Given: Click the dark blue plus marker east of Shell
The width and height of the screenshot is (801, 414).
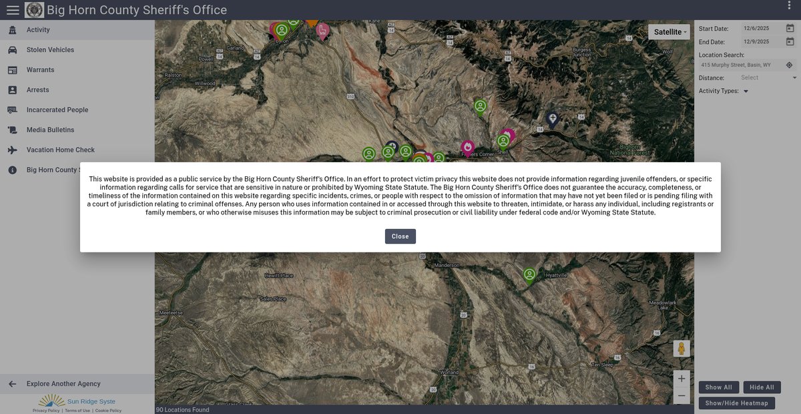Looking at the screenshot, I should [552, 120].
